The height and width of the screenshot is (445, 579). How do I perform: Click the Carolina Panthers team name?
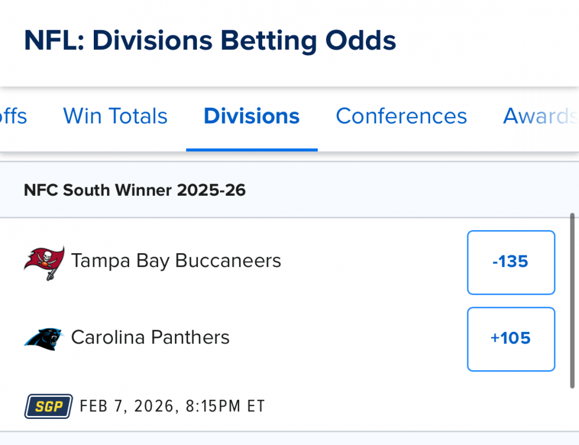[x=151, y=337]
